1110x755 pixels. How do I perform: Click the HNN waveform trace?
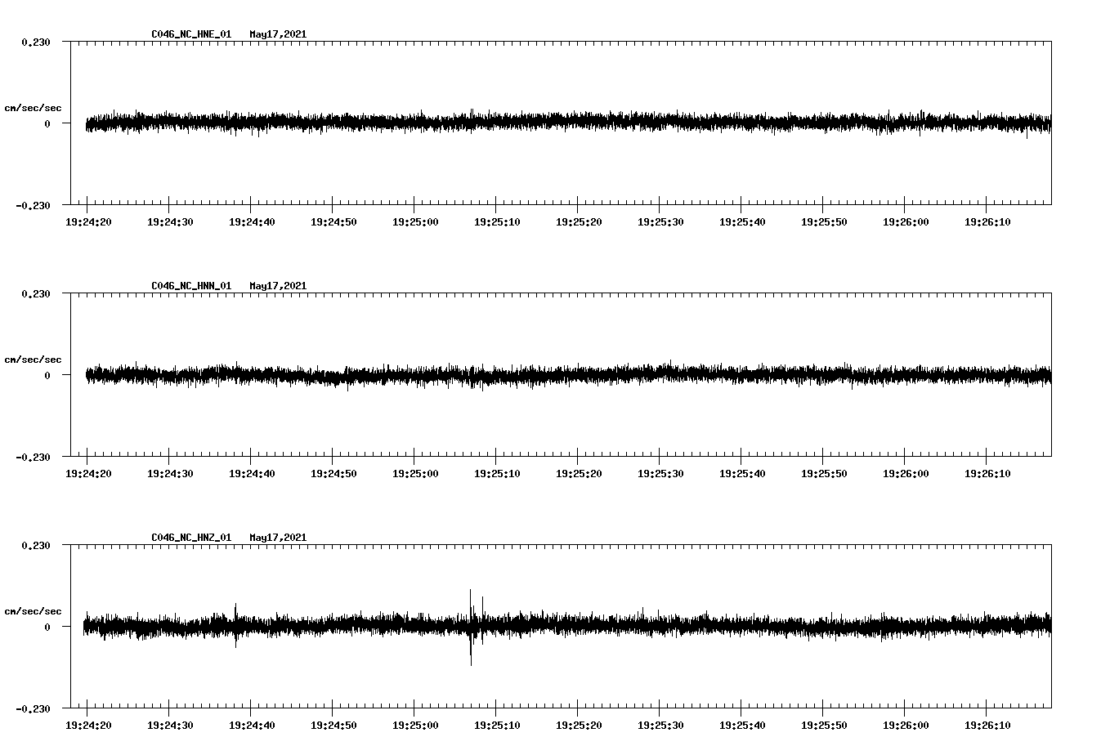click(490, 376)
